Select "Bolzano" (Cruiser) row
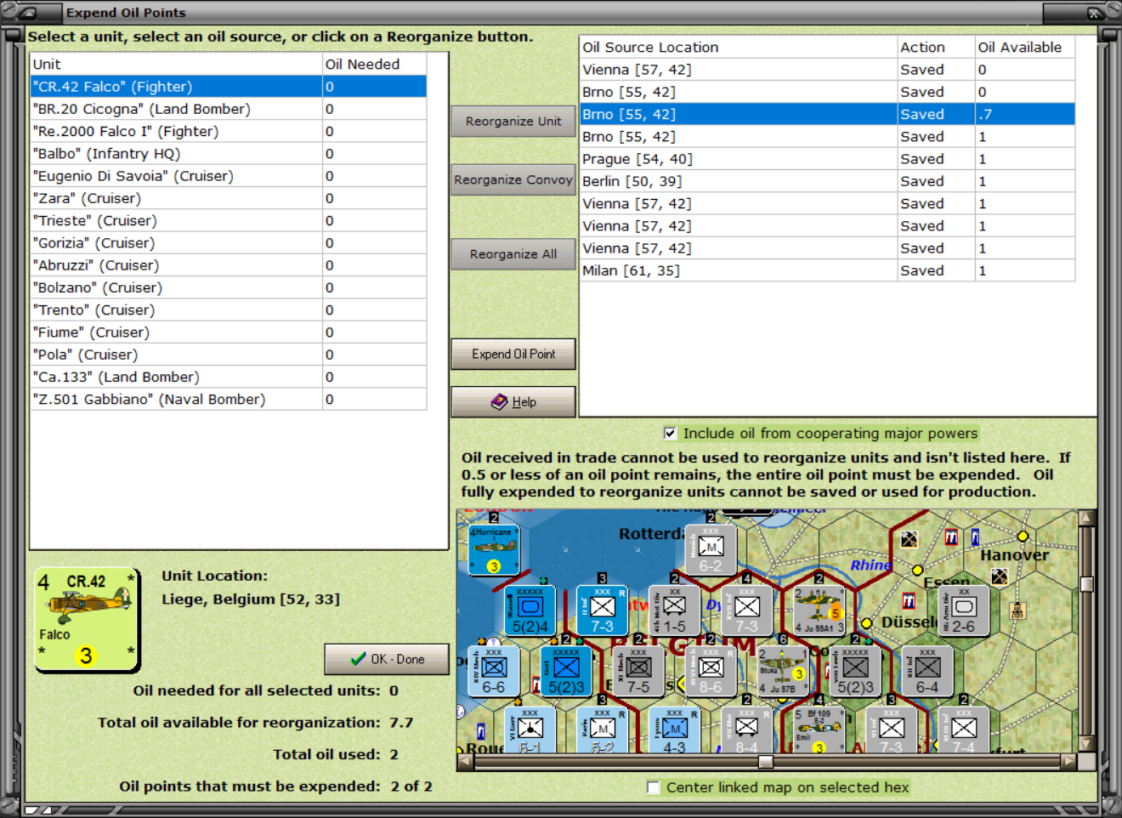The height and width of the screenshot is (818, 1122). click(229, 287)
